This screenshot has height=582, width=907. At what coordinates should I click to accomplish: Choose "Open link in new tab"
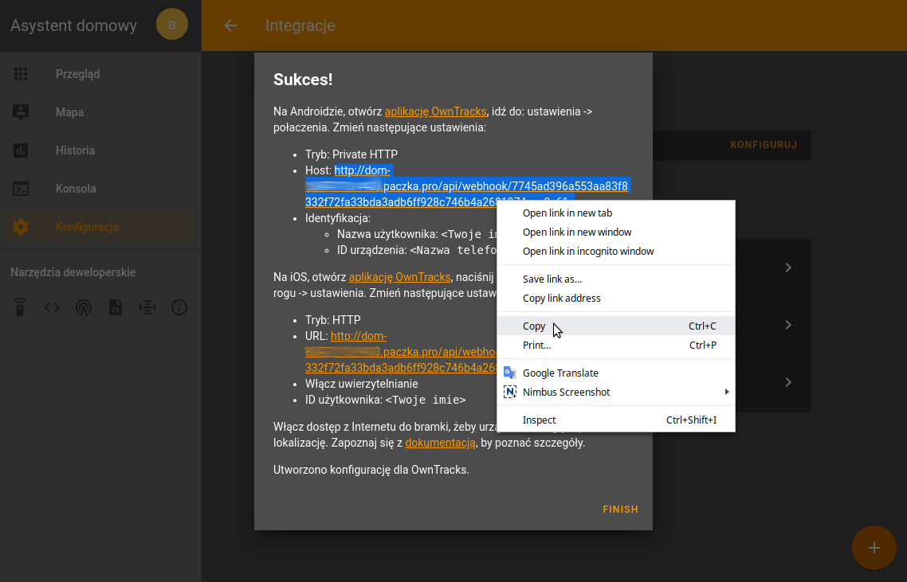point(616,213)
